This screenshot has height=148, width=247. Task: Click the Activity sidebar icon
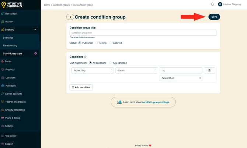[3, 22]
